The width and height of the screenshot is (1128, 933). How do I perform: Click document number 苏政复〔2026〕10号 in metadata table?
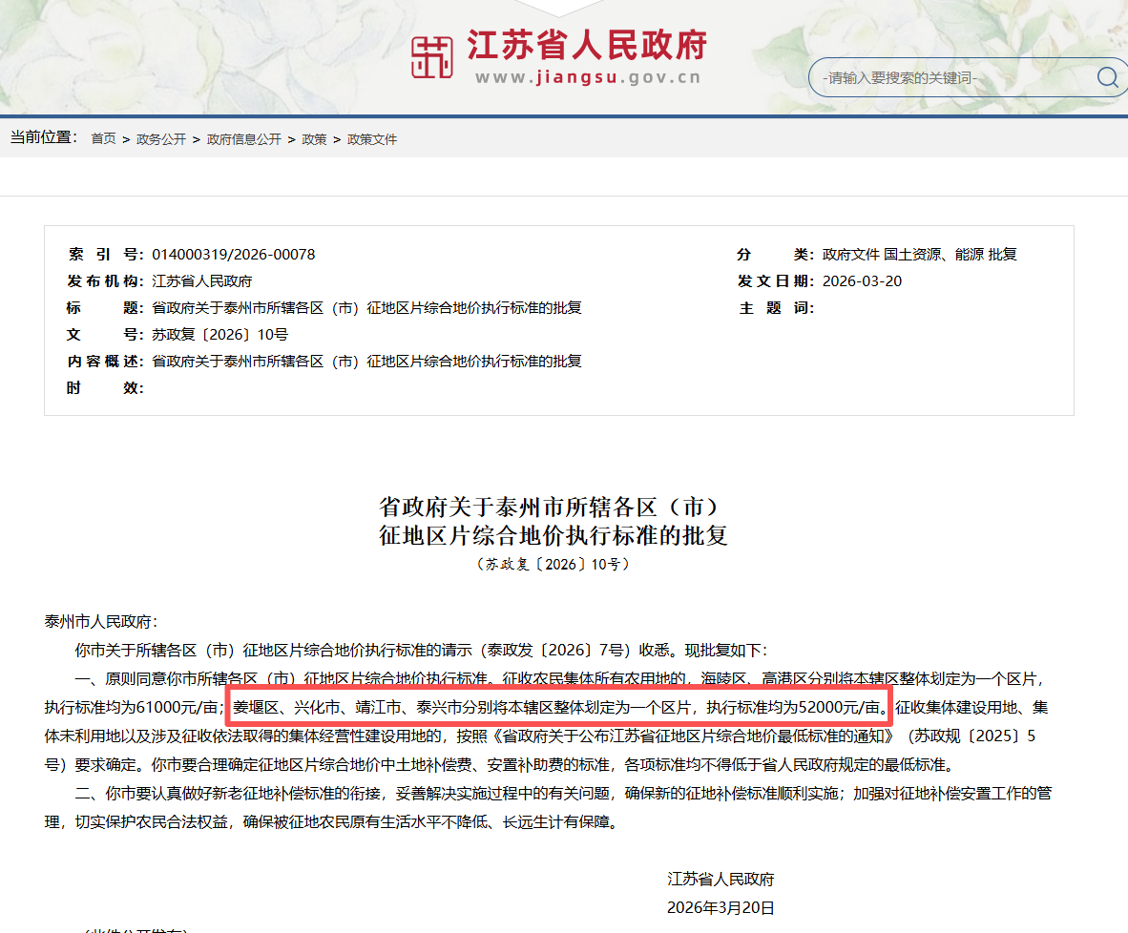[x=220, y=335]
